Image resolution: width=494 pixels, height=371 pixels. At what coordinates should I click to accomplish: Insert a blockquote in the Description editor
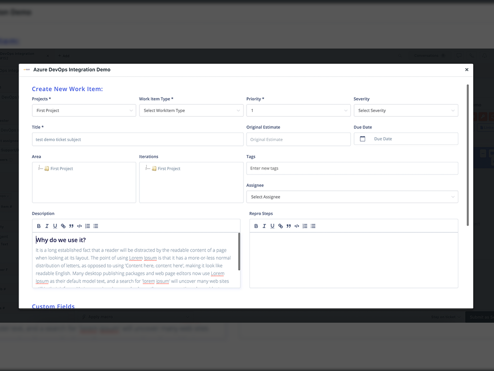click(71, 226)
